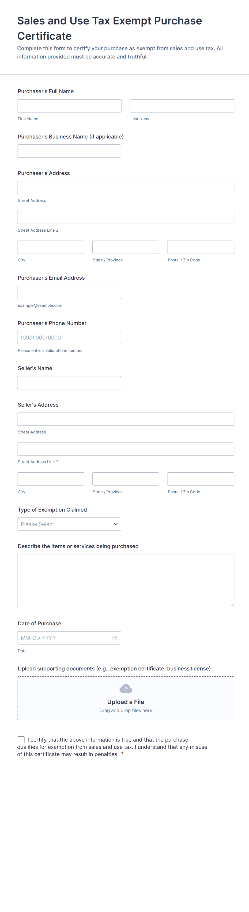The height and width of the screenshot is (912, 249).
Task: Open the Type of Exemption Claimed dropdown
Action: (69, 524)
